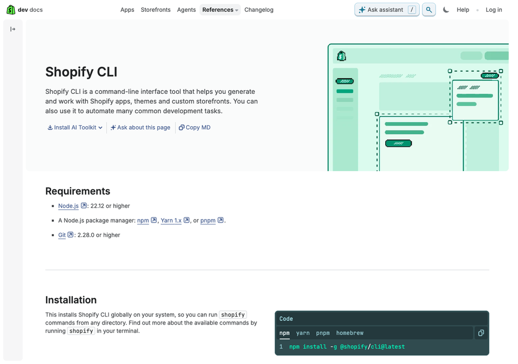
Task: Open the Agents navigation item
Action: coord(186,10)
